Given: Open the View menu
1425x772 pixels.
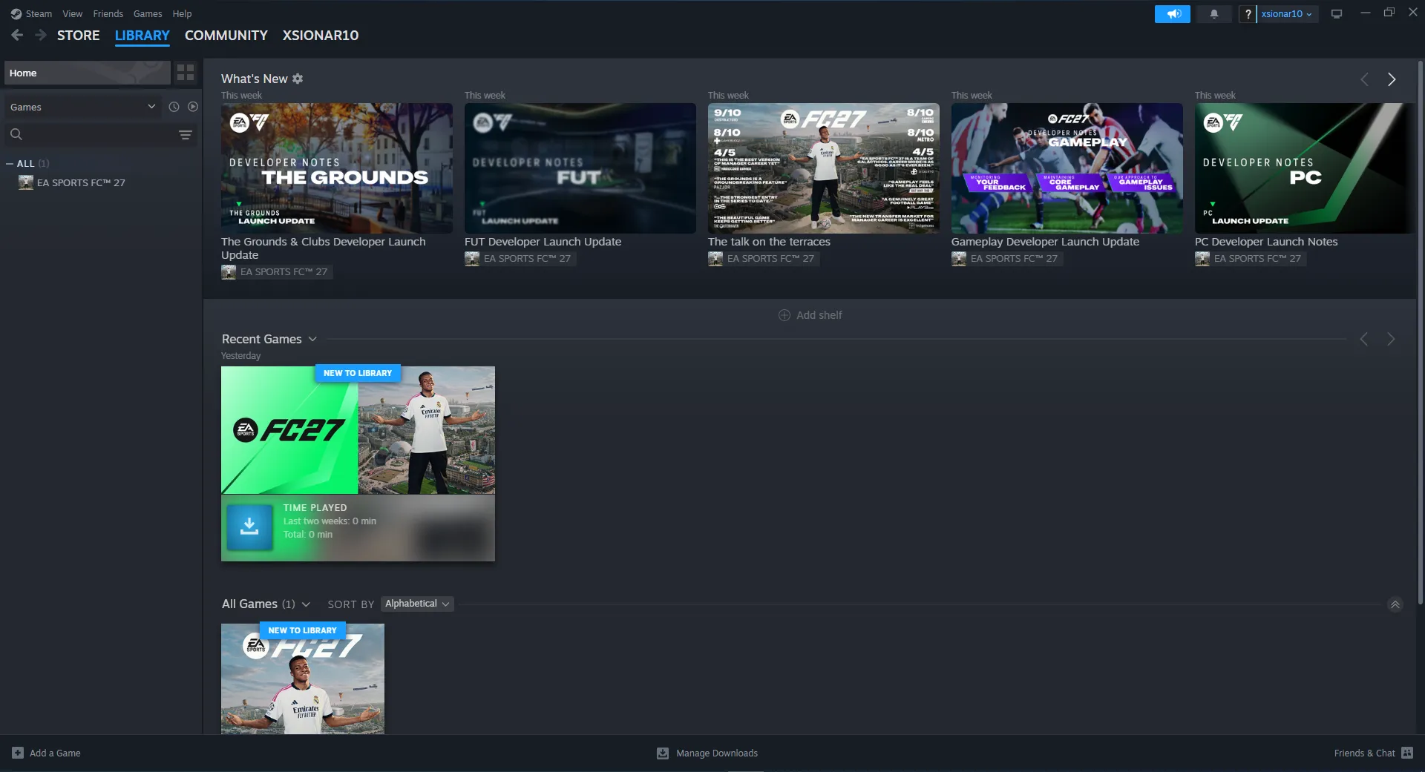Looking at the screenshot, I should click(73, 13).
